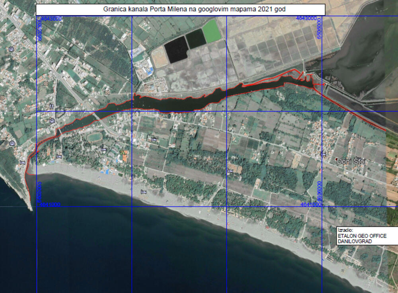Click the airplane marker icon on the map
Image resolution: width=398 pixels, height=293 pixels.
click(25, 37)
